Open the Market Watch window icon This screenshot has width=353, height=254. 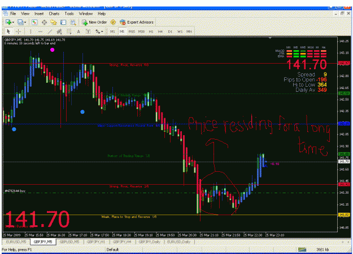(x=34, y=22)
